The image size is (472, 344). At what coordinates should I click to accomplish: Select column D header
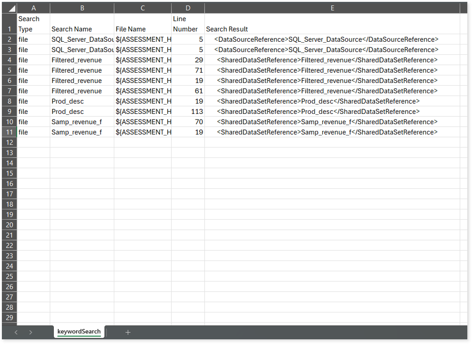[188, 8]
